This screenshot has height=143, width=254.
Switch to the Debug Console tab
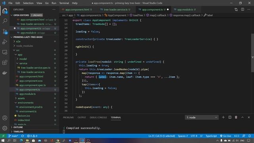tap(98, 118)
